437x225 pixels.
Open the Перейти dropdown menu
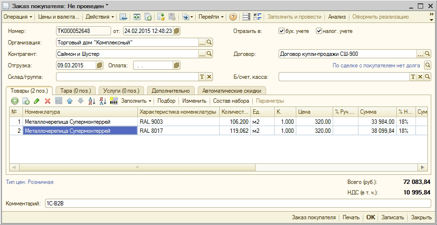point(211,17)
